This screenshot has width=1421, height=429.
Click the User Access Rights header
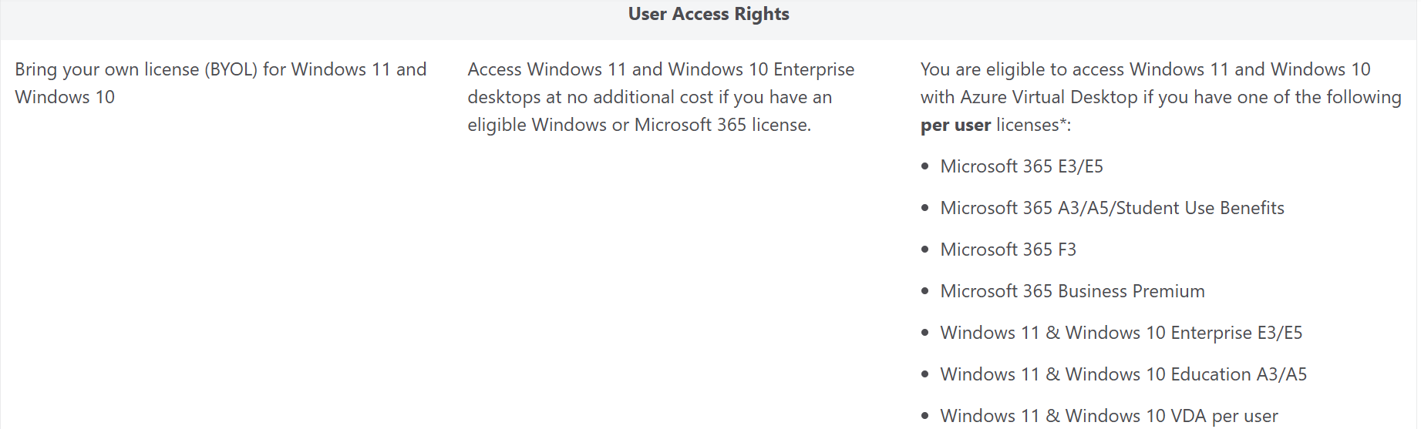coord(709,14)
